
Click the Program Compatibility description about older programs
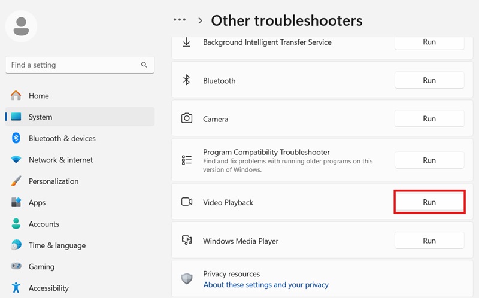point(287,165)
